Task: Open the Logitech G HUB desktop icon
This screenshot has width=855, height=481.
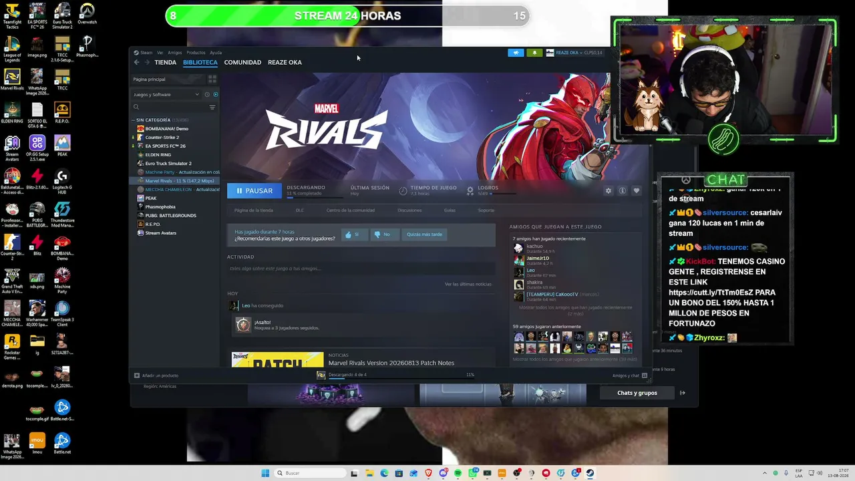Action: click(x=62, y=179)
